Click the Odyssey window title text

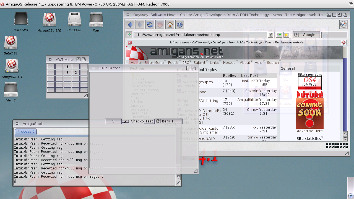pyautogui.click(x=228, y=15)
